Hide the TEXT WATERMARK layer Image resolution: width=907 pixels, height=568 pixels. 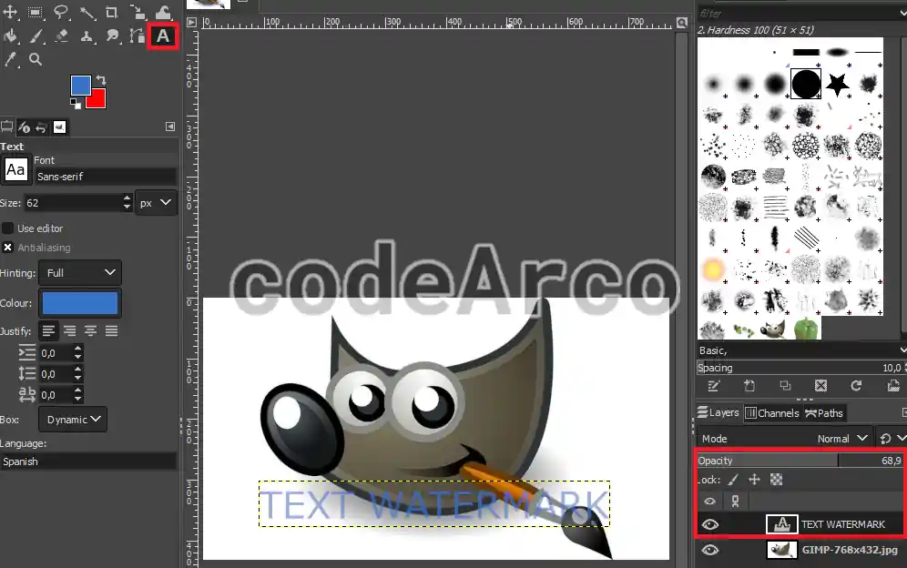(709, 524)
